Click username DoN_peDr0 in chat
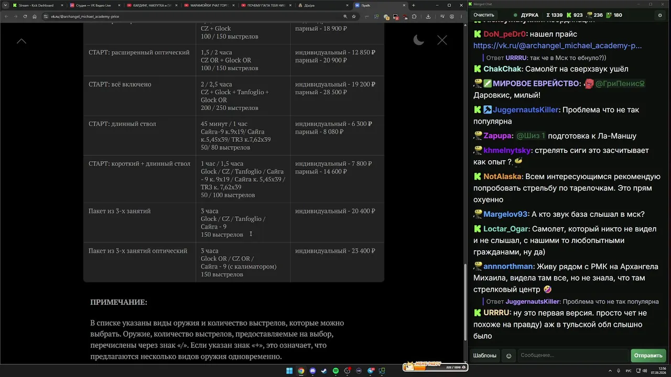Screen dimensions: 671x377 click(505, 34)
